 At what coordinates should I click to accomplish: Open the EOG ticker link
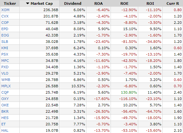[5, 35]
